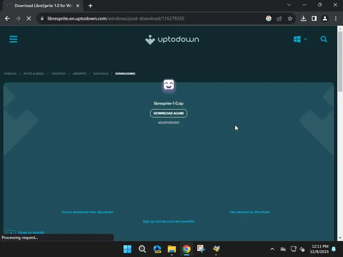Go forward in browser history

(x=18, y=19)
